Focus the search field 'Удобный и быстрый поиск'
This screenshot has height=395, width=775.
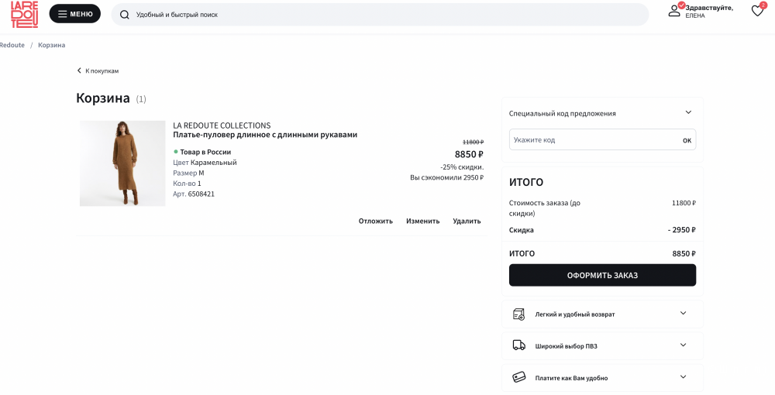[x=380, y=15]
